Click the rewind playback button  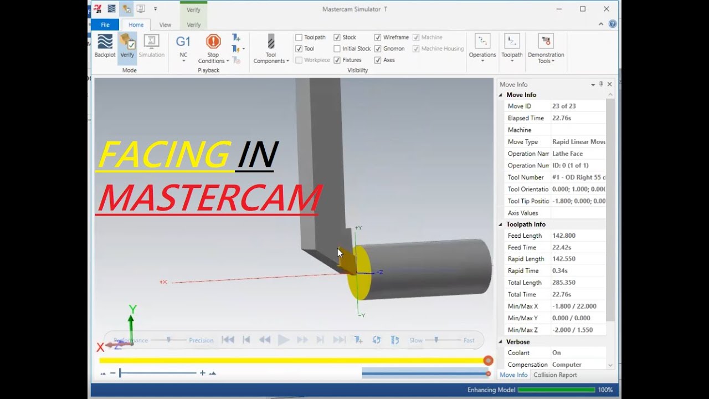[265, 340]
